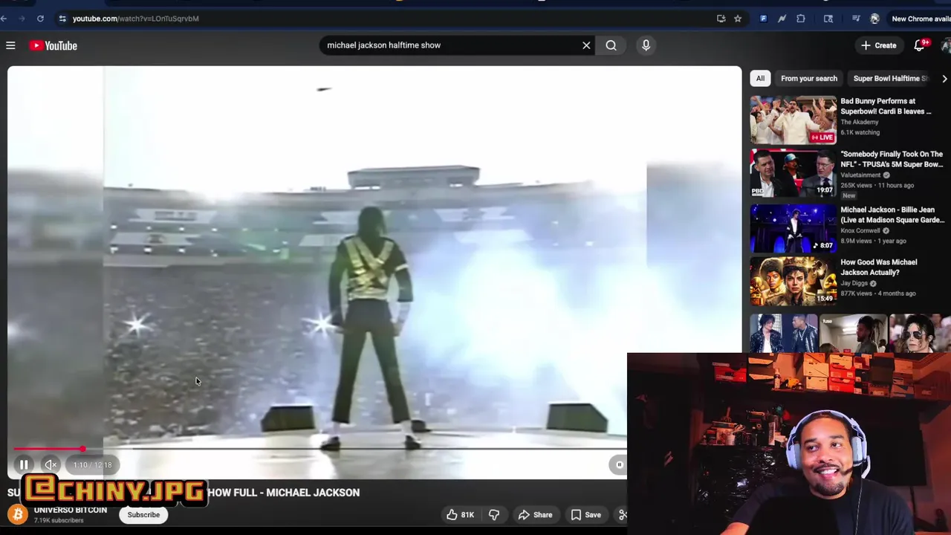The height and width of the screenshot is (535, 951).
Task: Open the YouTube account avatar
Action: click(946, 45)
